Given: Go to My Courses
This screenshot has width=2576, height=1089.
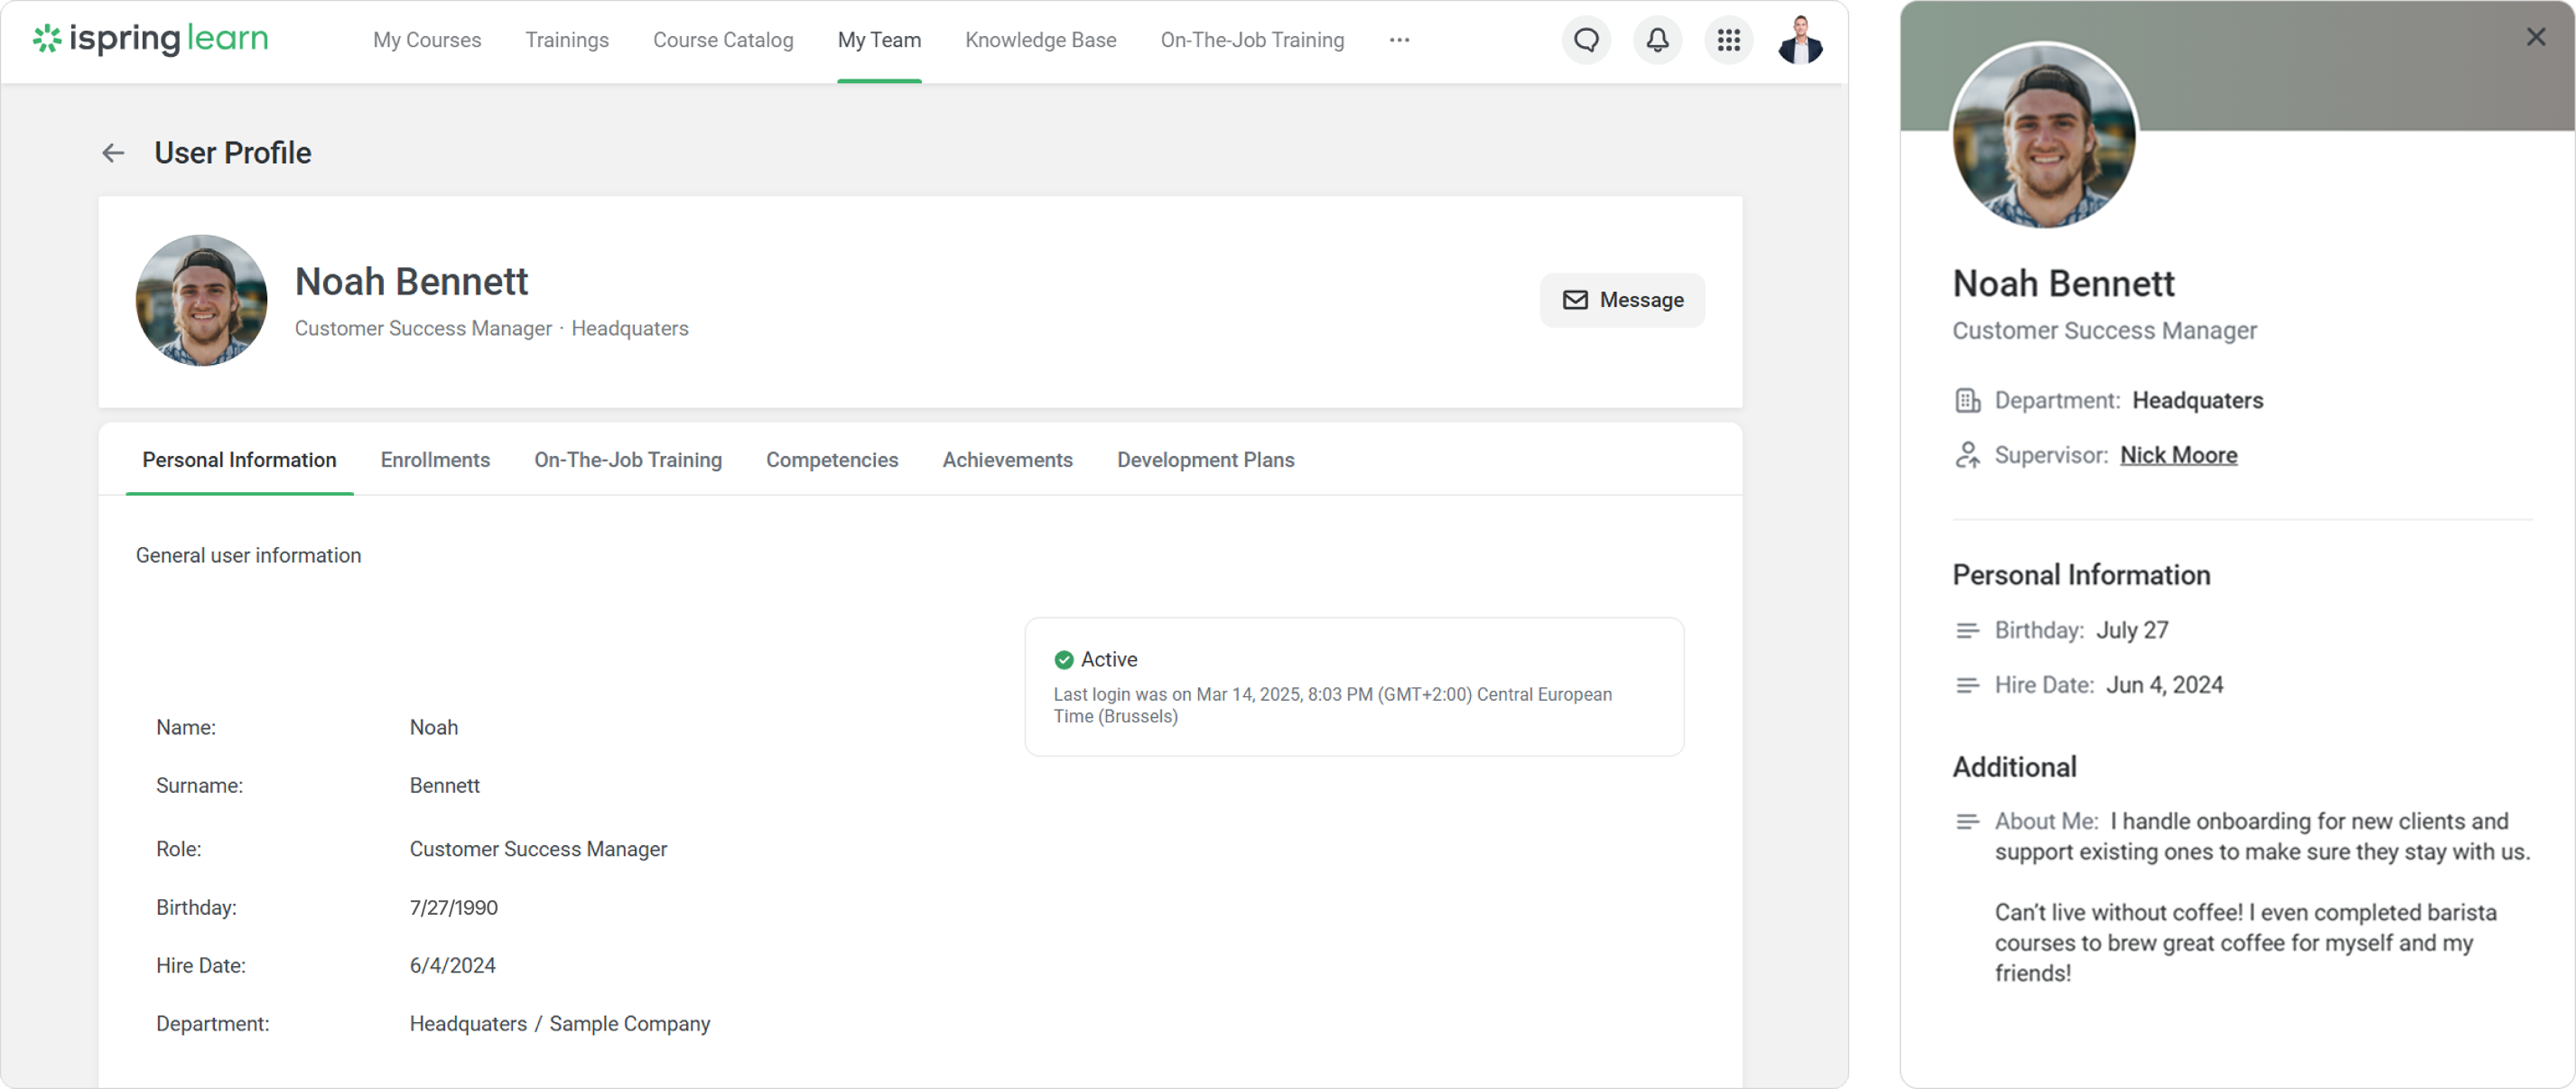Looking at the screenshot, I should pyautogui.click(x=427, y=40).
